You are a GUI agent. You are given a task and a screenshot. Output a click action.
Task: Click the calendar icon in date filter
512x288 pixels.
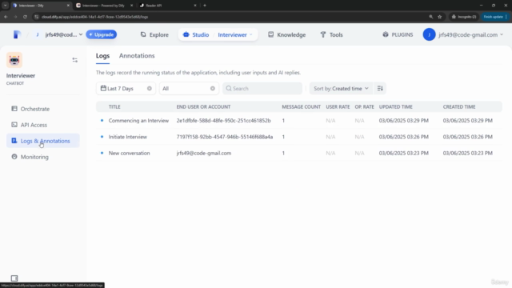pyautogui.click(x=103, y=88)
